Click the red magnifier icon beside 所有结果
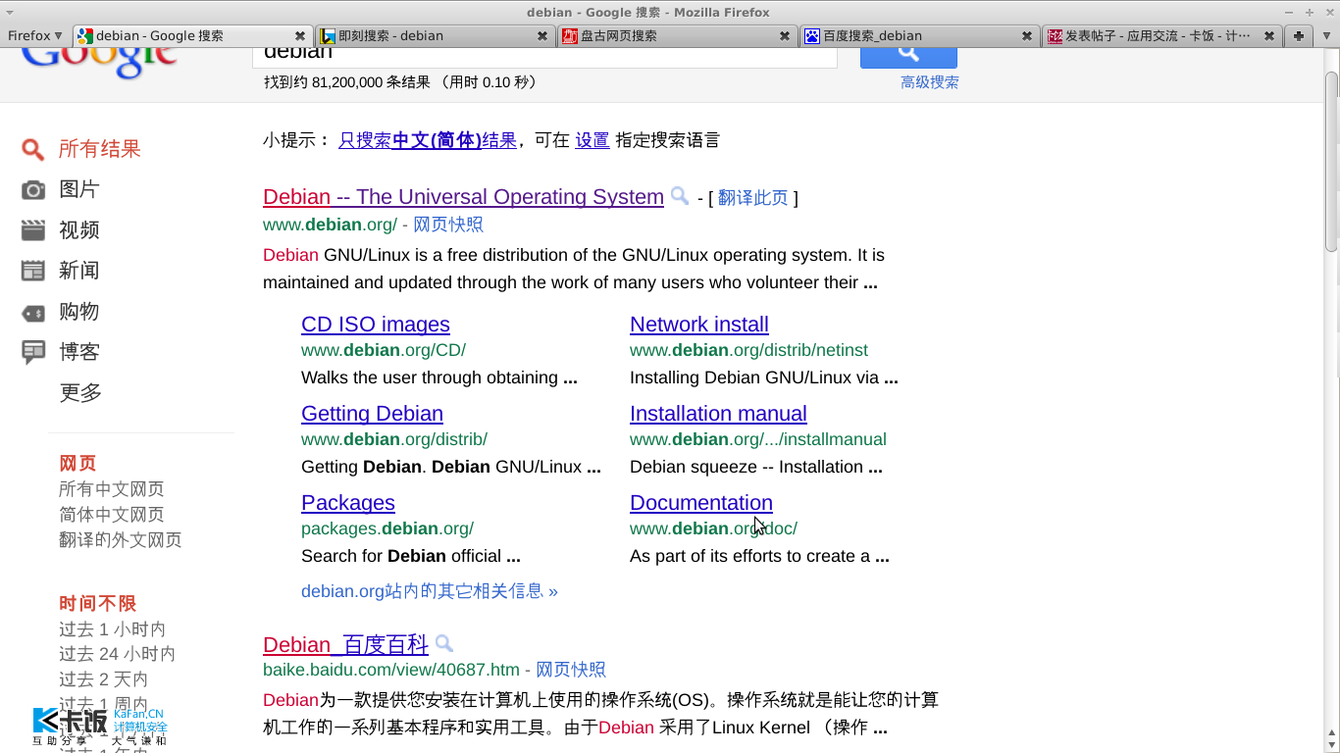Image resolution: width=1340 pixels, height=753 pixels. [x=33, y=149]
